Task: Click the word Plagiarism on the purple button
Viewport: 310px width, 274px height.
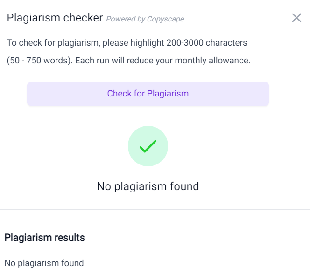Action: pyautogui.click(x=168, y=94)
